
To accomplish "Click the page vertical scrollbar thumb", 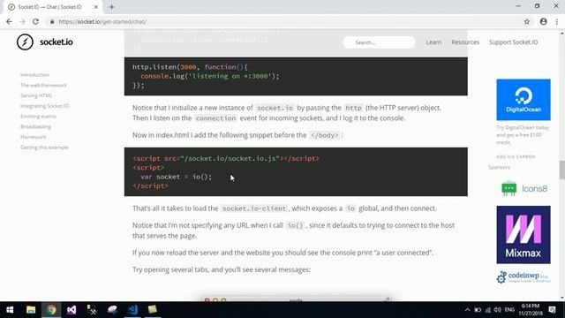I will pyautogui.click(x=561, y=170).
